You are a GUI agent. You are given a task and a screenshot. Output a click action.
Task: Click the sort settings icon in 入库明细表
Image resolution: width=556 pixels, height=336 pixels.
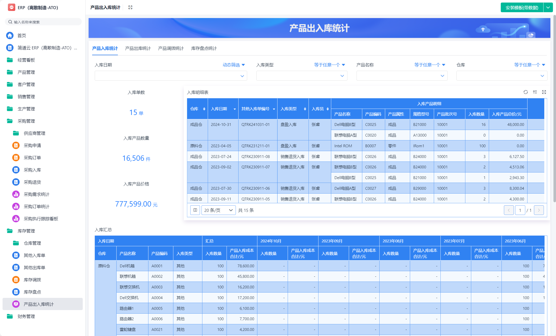click(x=535, y=92)
